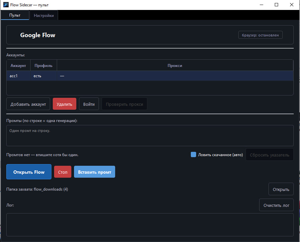The height and width of the screenshot is (242, 300).
Task: Select the acc1 account cell
Action: pos(18,76)
